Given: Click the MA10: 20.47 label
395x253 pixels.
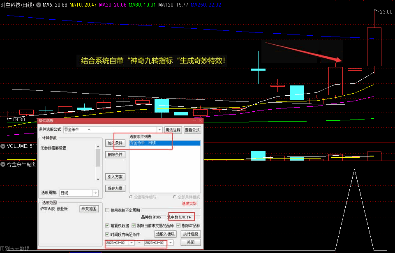Looking at the screenshot, I should pyautogui.click(x=83, y=5).
